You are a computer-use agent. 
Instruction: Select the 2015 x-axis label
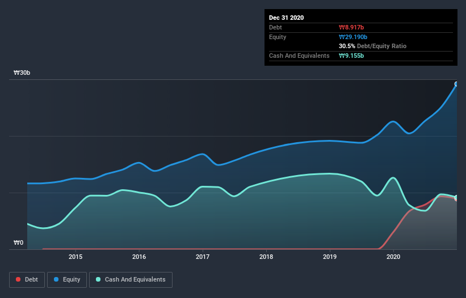[75, 257]
